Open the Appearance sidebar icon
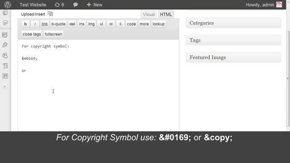Screen dimensions: 290x163 pos(5,35)
